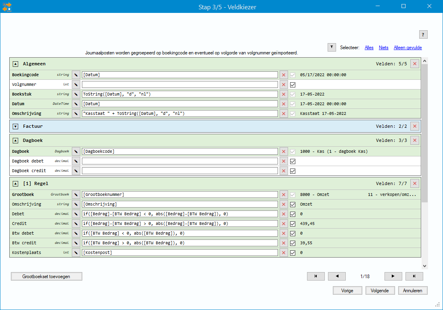Clear the Dagboek field with red X
443x310 pixels.
(284, 151)
